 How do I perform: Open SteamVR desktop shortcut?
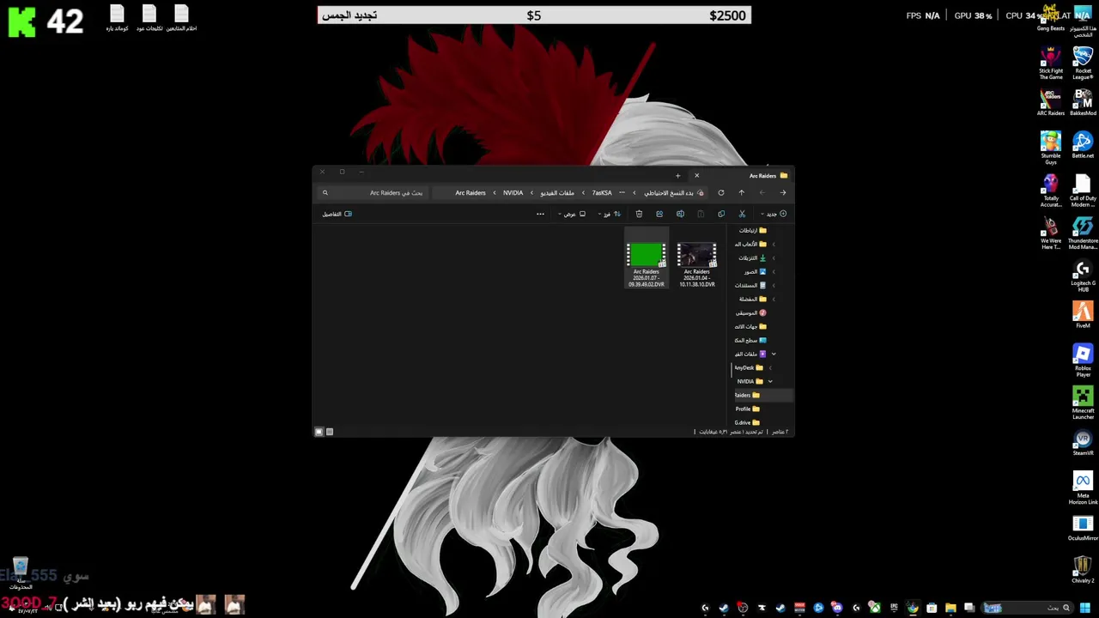point(1083,444)
